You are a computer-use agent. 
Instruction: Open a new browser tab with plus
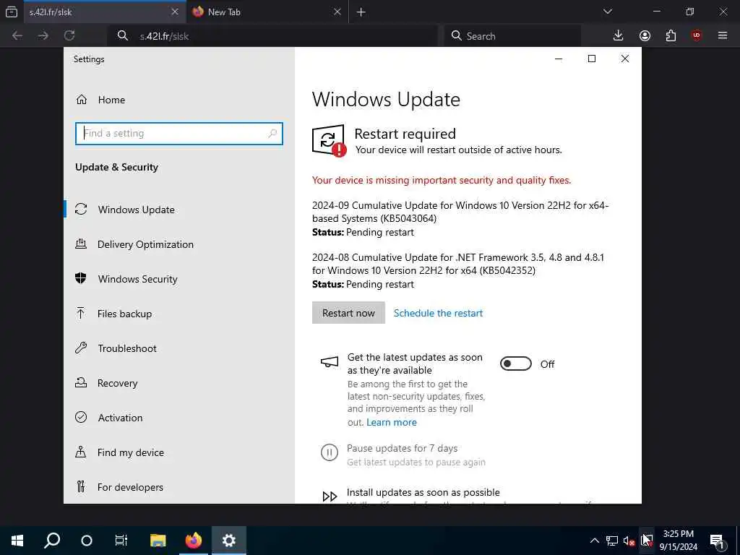(x=361, y=12)
